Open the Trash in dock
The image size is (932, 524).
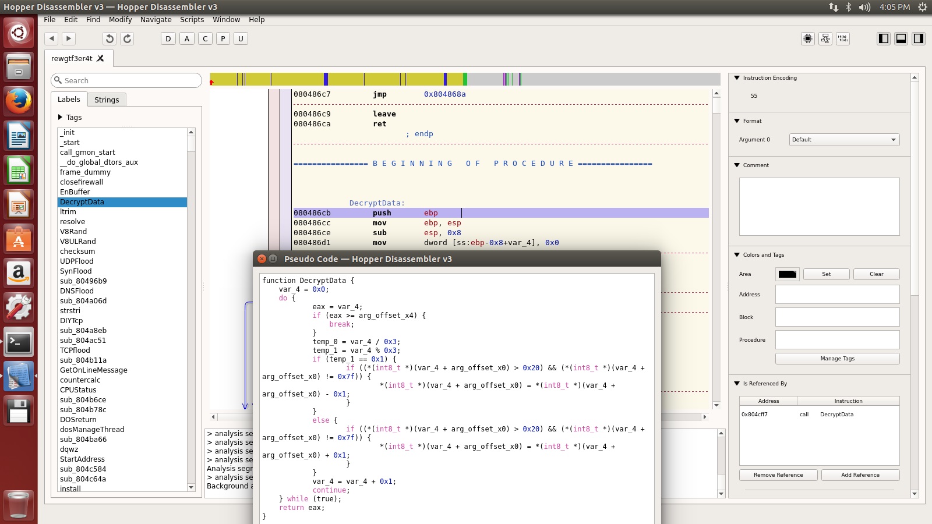tap(19, 504)
